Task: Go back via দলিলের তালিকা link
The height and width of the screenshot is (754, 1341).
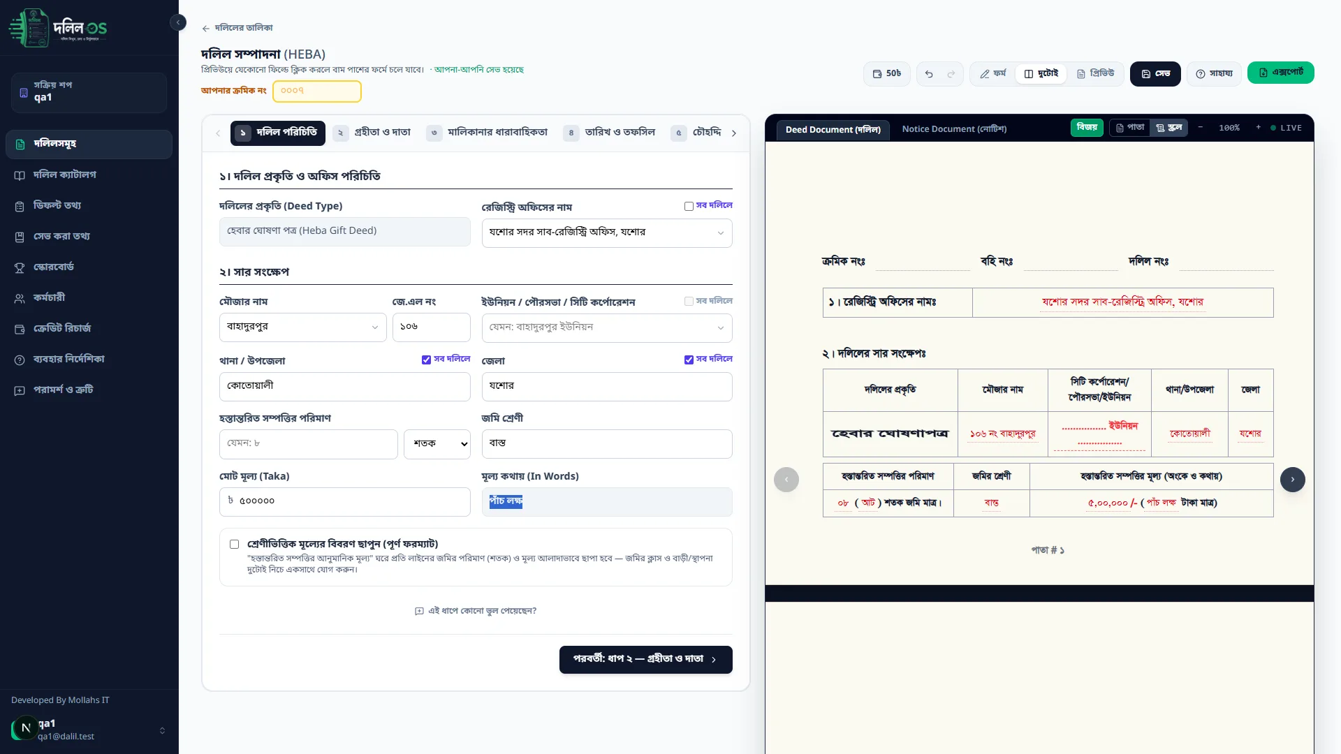Action: (x=237, y=28)
